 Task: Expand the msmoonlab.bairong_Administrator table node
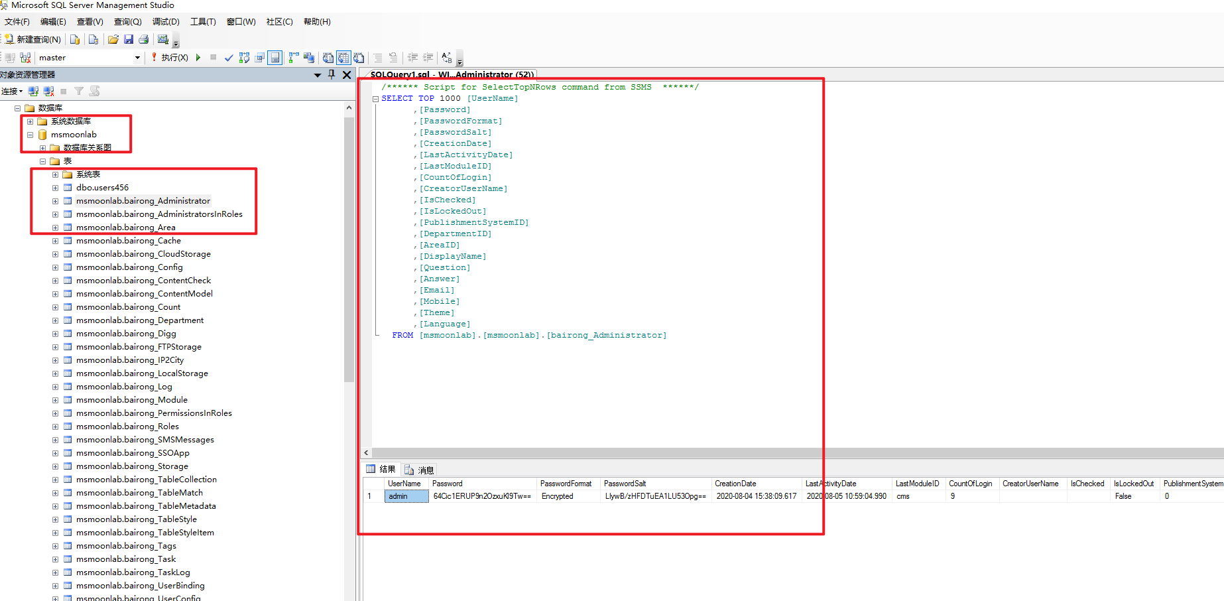55,201
